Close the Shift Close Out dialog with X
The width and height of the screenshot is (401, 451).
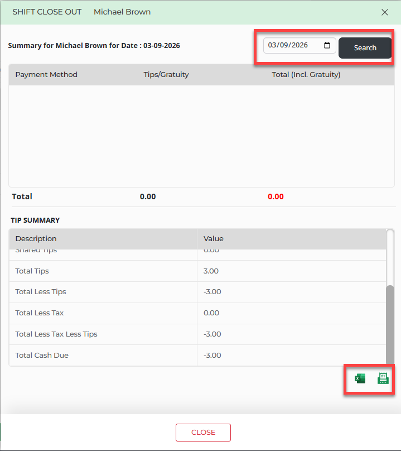385,12
